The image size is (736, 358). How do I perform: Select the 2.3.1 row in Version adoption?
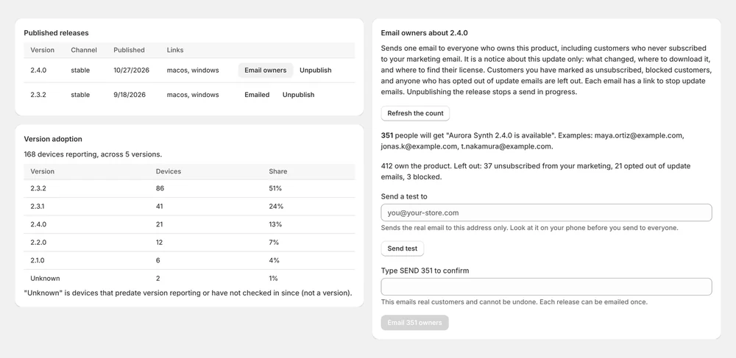pyautogui.click(x=190, y=207)
